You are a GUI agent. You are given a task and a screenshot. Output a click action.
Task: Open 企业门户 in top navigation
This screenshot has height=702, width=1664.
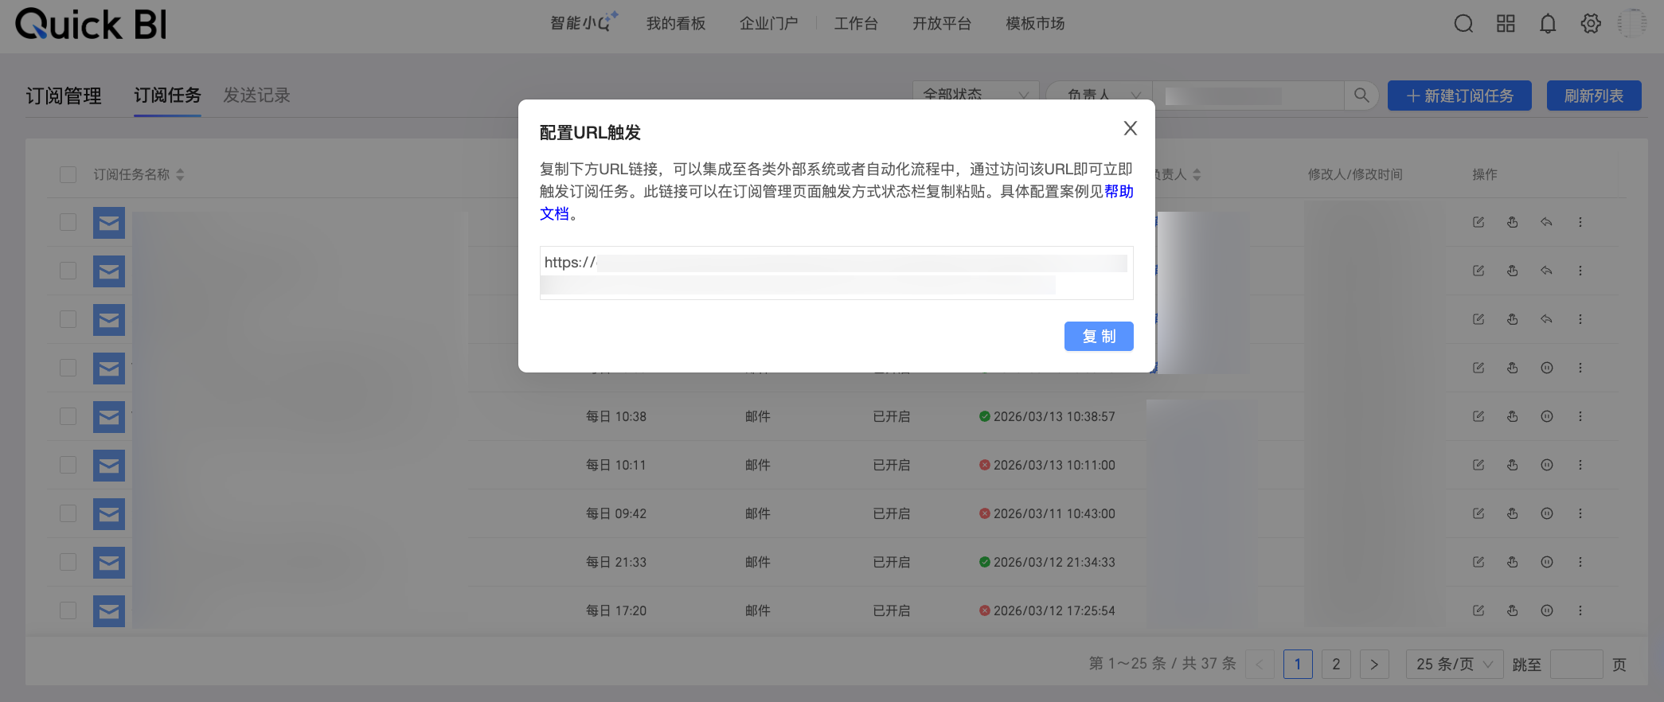pyautogui.click(x=769, y=23)
